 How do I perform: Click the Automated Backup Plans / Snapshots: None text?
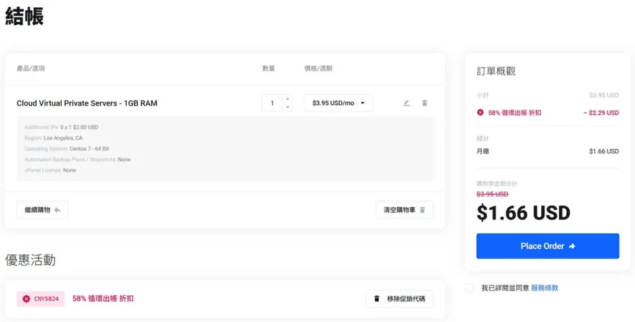tap(78, 159)
